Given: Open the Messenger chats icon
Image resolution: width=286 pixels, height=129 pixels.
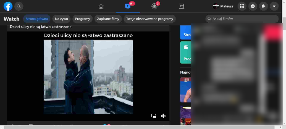Looking at the screenshot, I should point(253,6).
